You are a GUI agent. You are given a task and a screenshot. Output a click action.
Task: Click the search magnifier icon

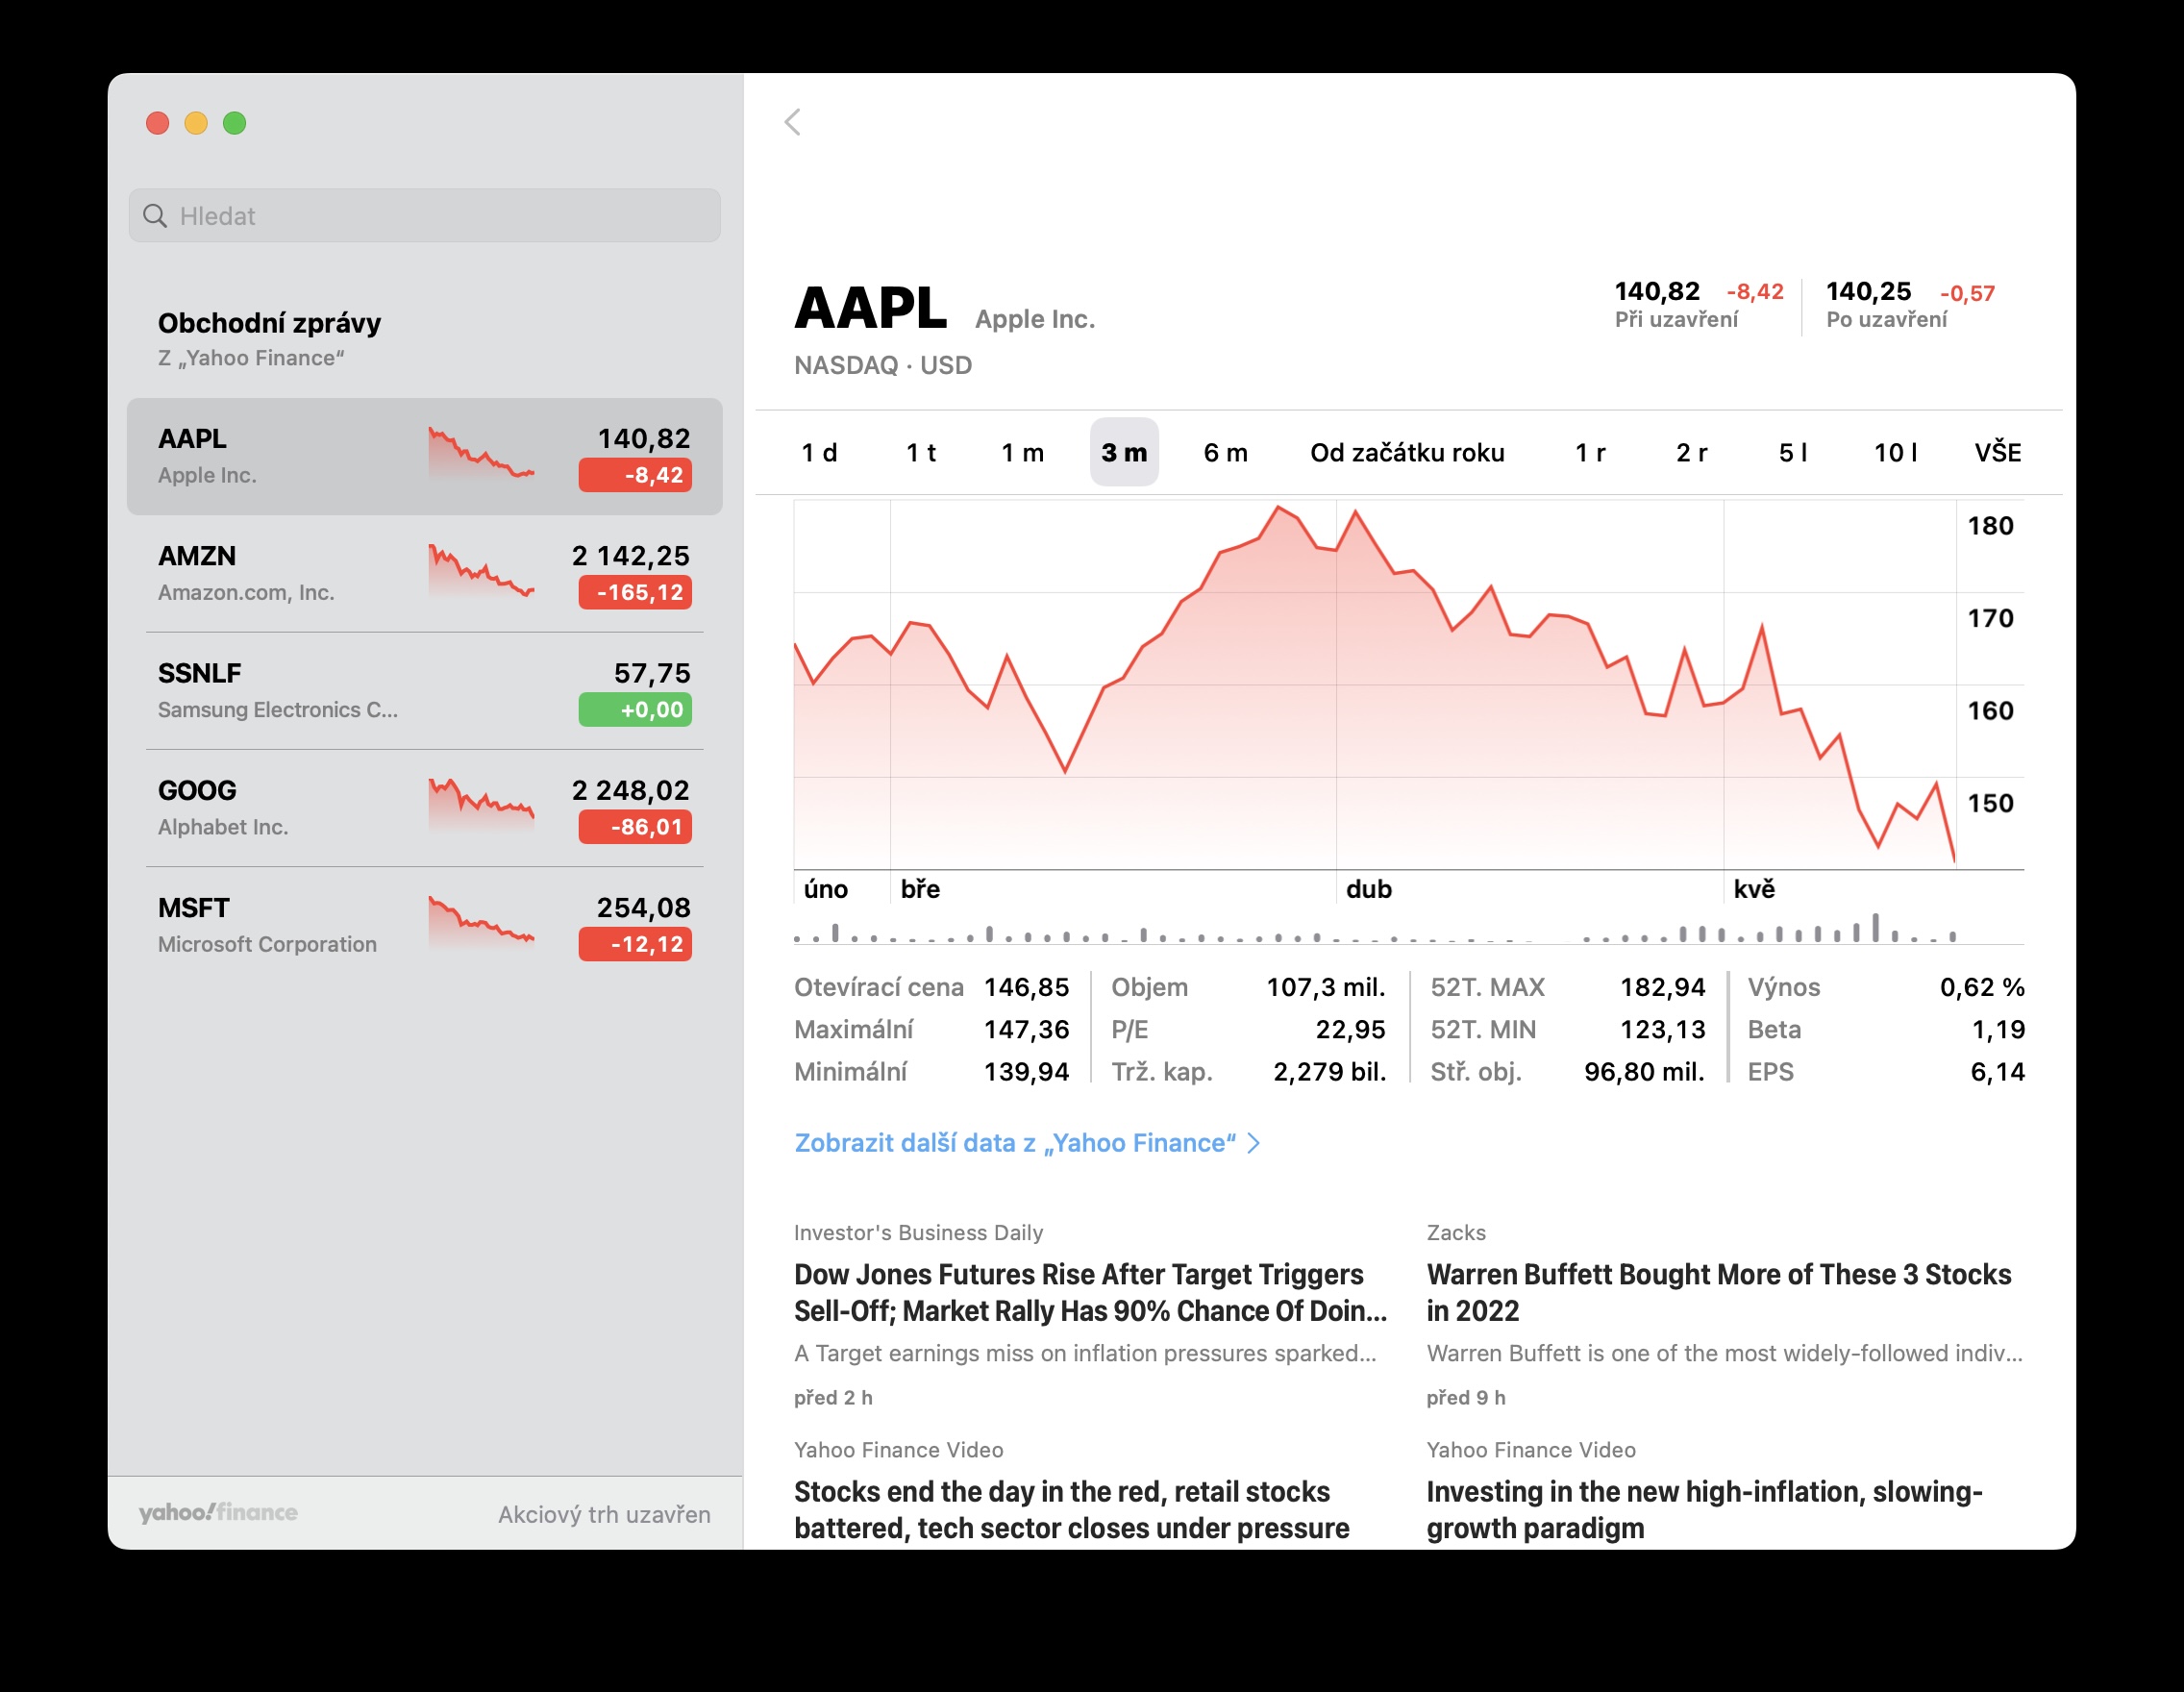[x=155, y=216]
